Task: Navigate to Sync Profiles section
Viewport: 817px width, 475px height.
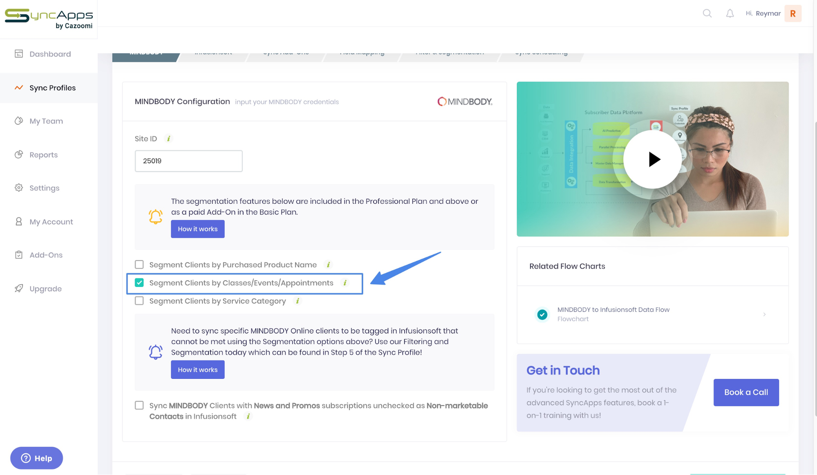Action: [52, 88]
